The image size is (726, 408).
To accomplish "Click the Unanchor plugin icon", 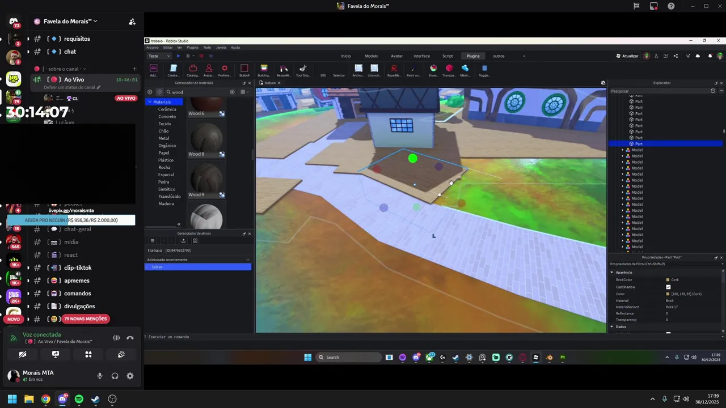I will coord(374,69).
